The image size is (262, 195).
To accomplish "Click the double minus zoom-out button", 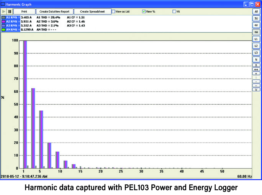I will coord(256,85).
